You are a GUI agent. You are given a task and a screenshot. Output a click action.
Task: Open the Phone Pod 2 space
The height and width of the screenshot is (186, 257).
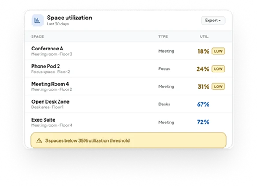pos(128,68)
